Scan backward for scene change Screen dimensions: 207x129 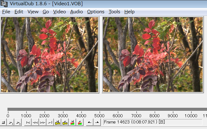point(72,123)
